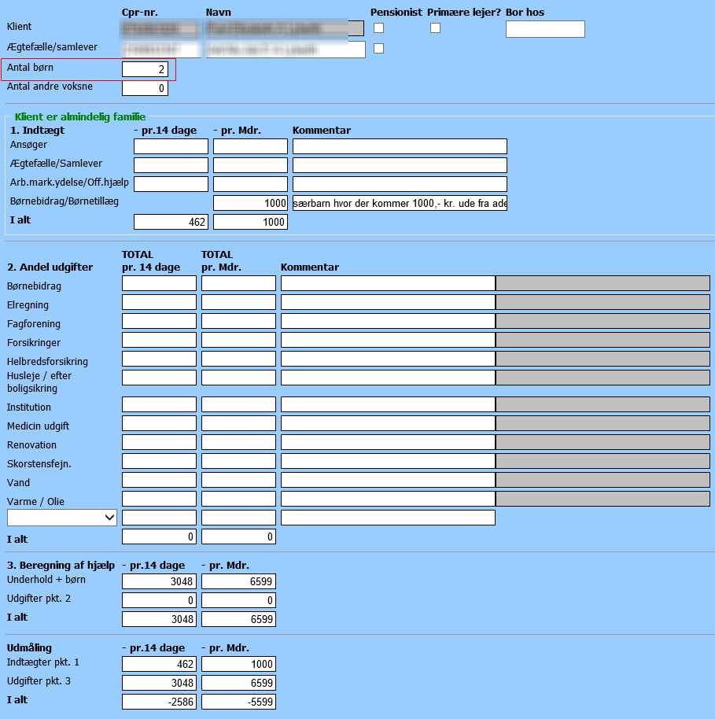Tick the Pensionist checkbox for Klient
Viewport: 715px width, 719px height.
point(379,28)
